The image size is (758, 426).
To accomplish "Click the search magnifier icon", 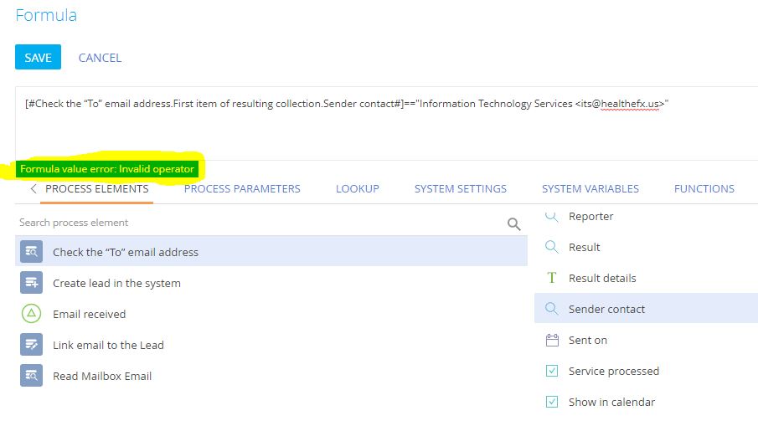I will click(x=514, y=223).
